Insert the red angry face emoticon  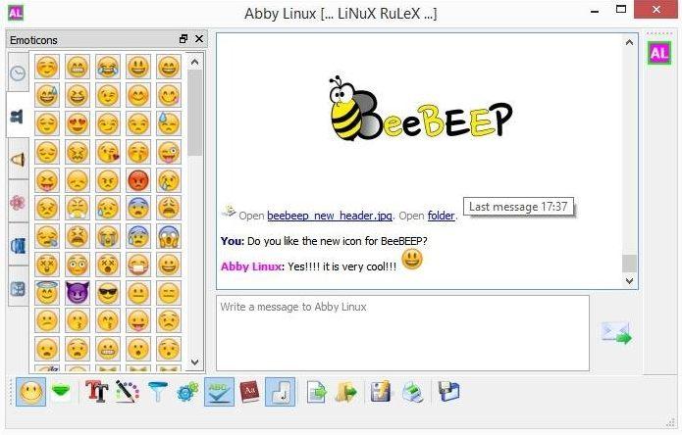coord(138,180)
